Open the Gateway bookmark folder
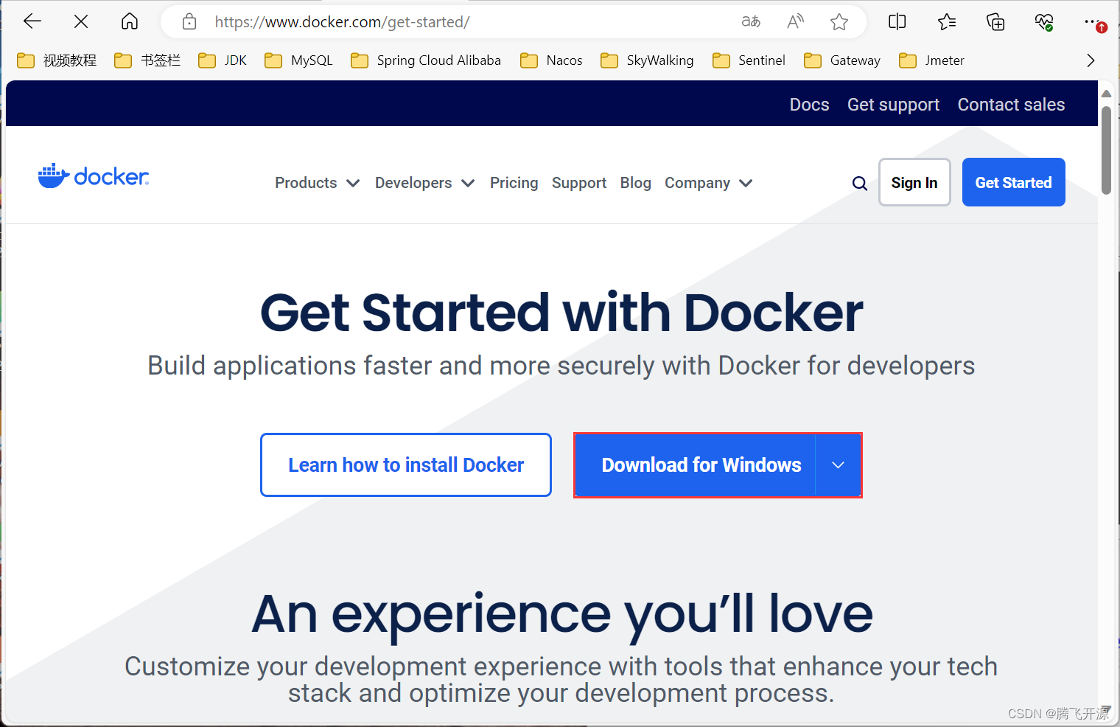 pos(842,60)
